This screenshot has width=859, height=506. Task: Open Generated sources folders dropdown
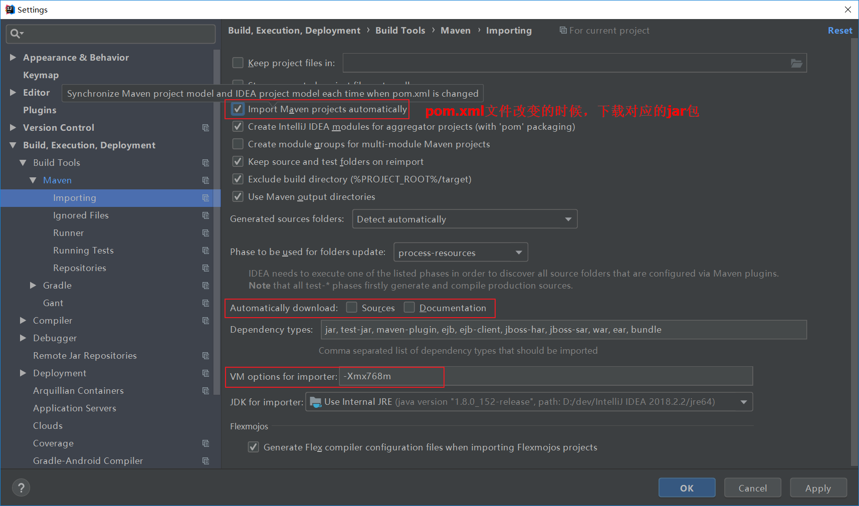click(x=465, y=219)
